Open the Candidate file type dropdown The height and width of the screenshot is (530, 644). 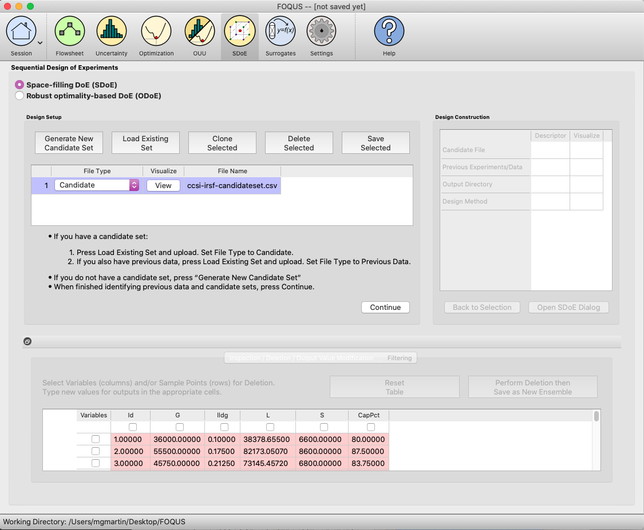[x=97, y=185]
